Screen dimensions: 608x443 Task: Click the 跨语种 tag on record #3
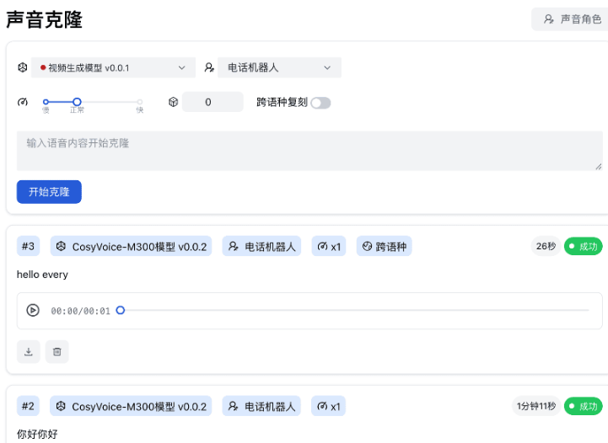384,247
